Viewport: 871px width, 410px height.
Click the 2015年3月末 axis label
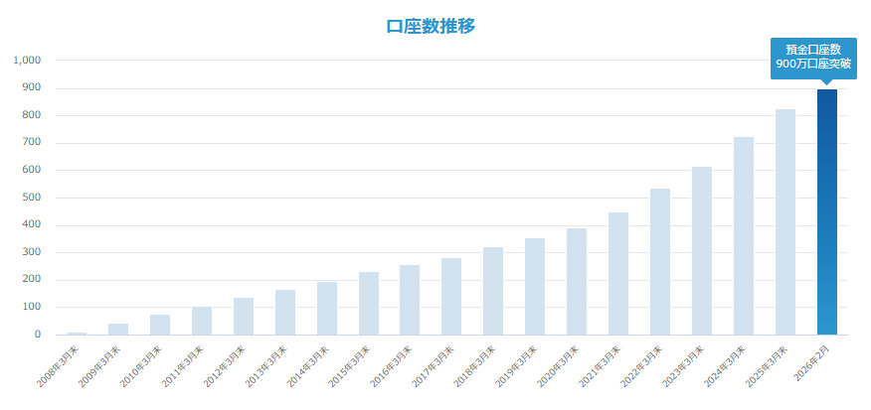(x=350, y=366)
